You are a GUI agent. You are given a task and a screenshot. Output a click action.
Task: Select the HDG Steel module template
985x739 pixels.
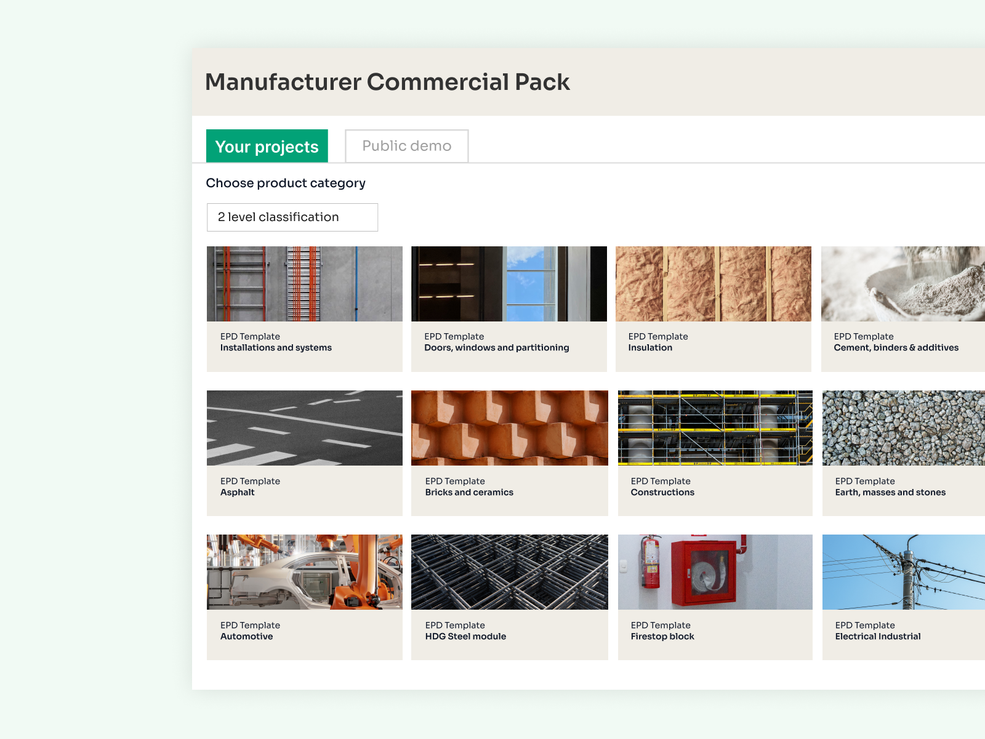pos(509,596)
